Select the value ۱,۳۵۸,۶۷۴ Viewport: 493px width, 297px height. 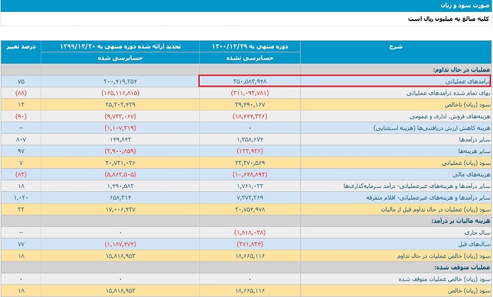[250, 139]
